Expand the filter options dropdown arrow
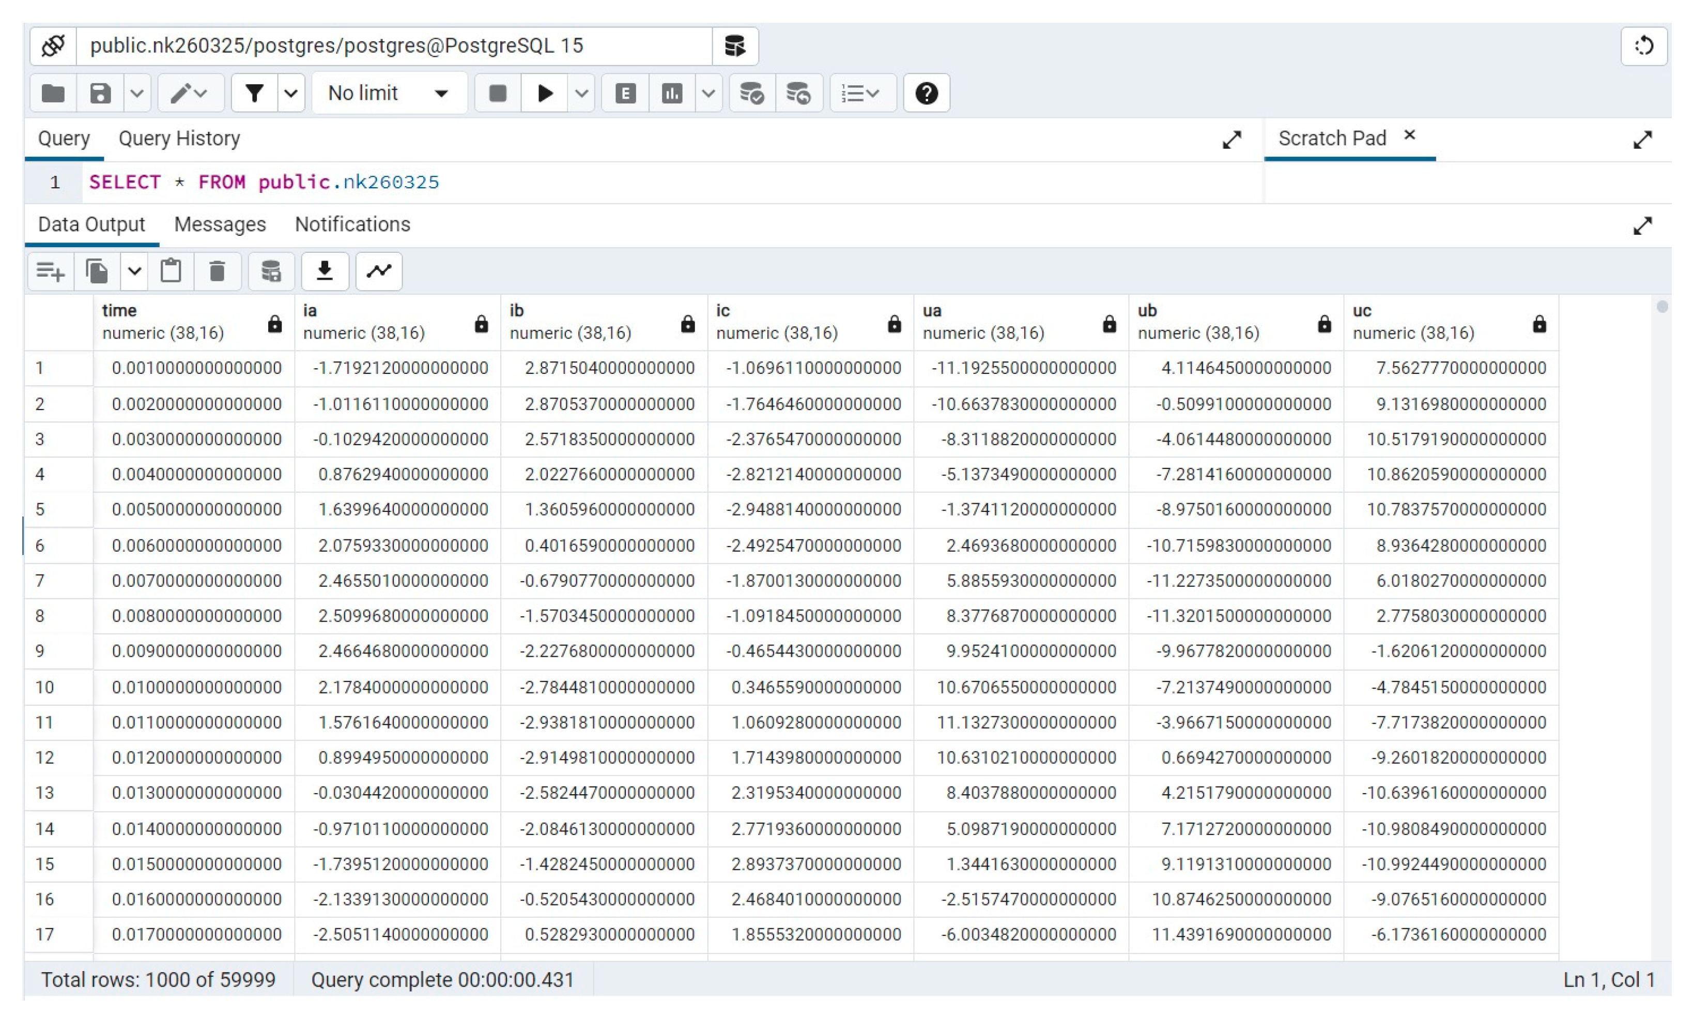 point(291,93)
